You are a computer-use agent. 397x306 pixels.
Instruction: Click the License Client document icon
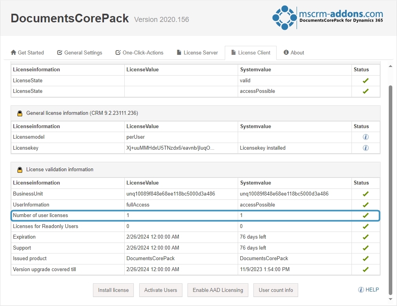[233, 53]
